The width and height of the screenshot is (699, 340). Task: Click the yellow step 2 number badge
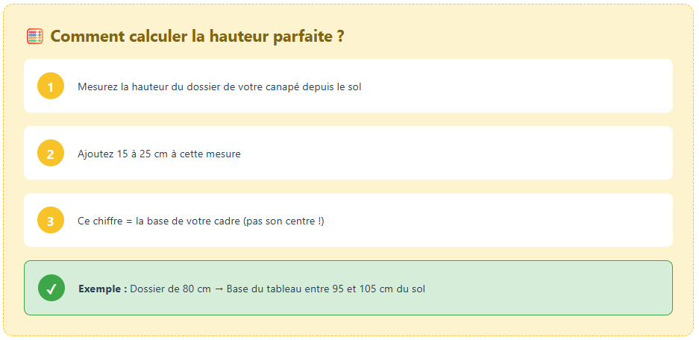tap(51, 154)
